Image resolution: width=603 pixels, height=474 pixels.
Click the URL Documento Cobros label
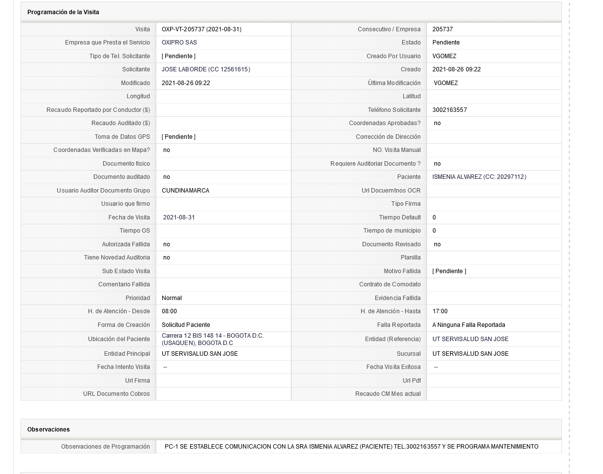pyautogui.click(x=116, y=394)
